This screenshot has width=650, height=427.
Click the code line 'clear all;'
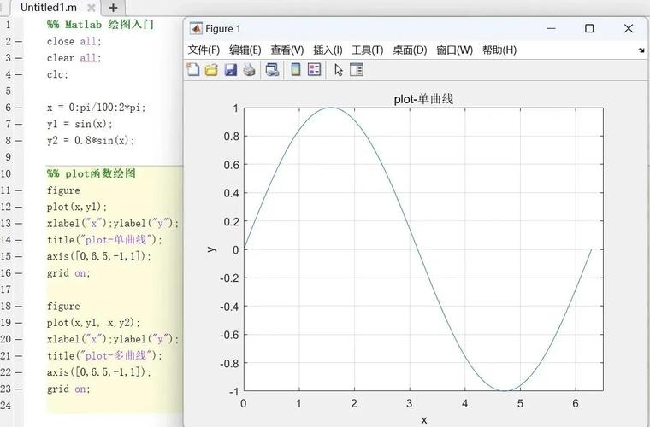pos(74,58)
